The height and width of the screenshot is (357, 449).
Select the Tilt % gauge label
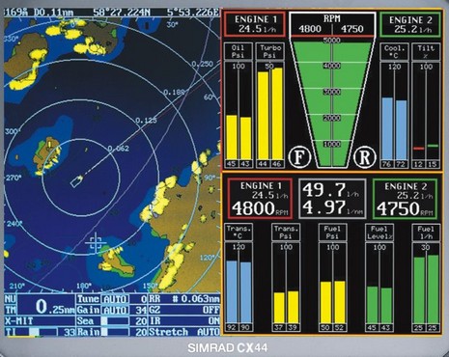click(x=426, y=52)
